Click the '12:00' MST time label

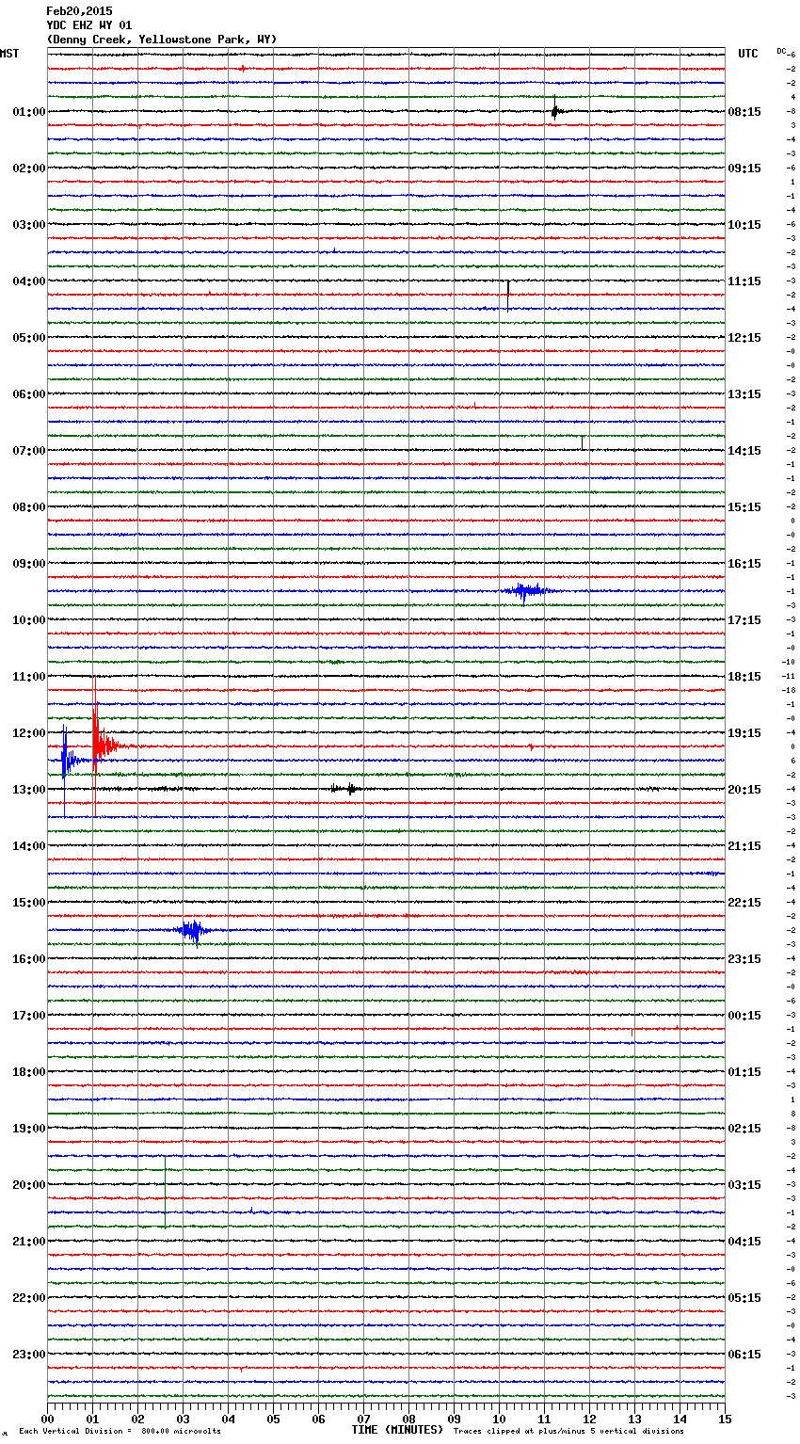[x=29, y=733]
